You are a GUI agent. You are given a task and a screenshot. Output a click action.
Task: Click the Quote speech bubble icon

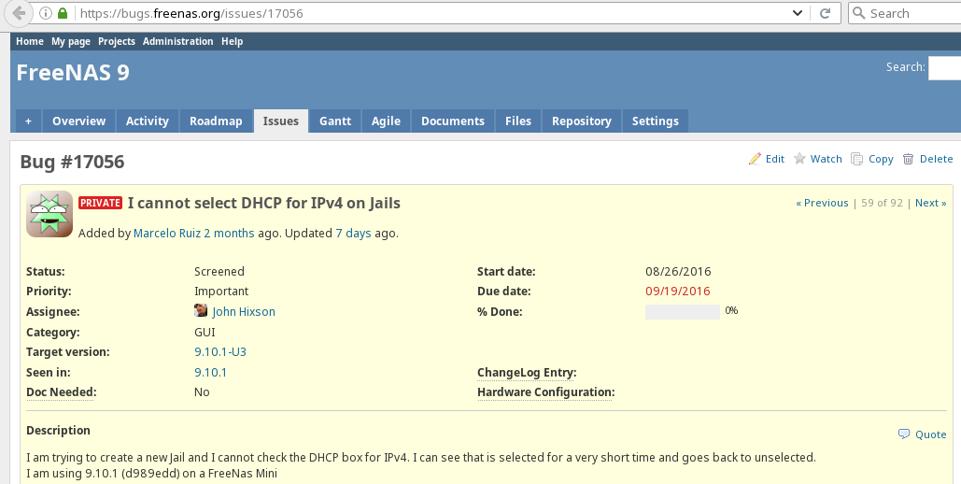point(904,434)
